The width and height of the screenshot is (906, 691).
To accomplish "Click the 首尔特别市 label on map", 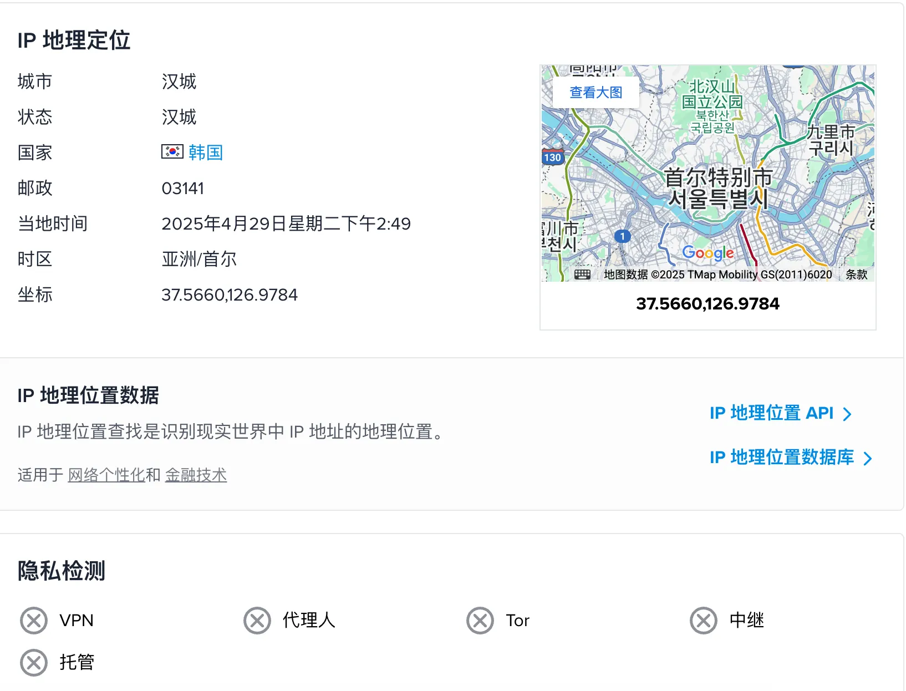I will [718, 179].
